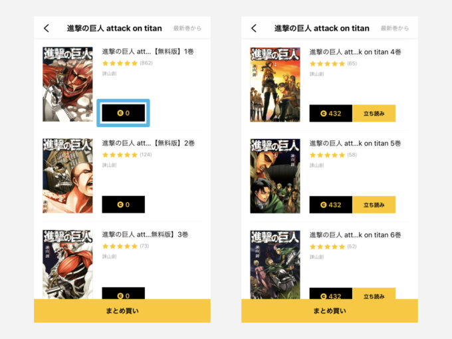Image resolution: width=452 pixels, height=339 pixels.
Task: Tap 立ち読み preview for volume 5
Action: pos(374,205)
